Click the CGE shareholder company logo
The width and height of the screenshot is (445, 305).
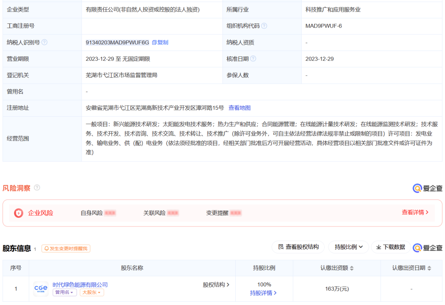(x=41, y=289)
